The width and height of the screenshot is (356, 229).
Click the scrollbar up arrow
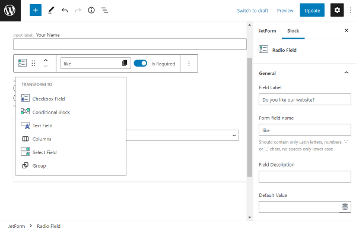tap(250, 25)
